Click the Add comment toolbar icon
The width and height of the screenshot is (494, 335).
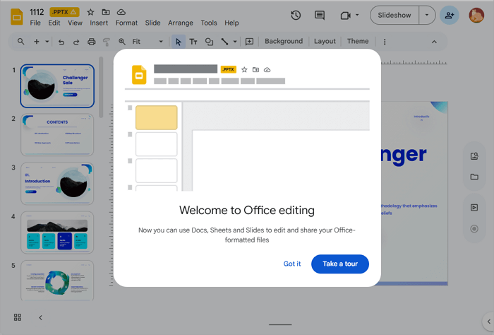(x=249, y=42)
